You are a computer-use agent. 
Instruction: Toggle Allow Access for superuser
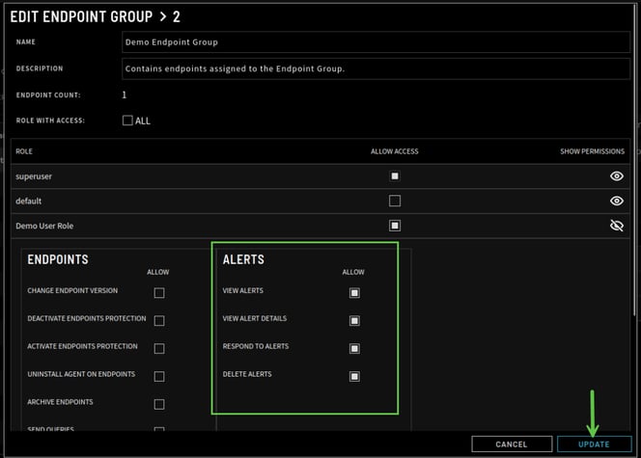click(395, 175)
